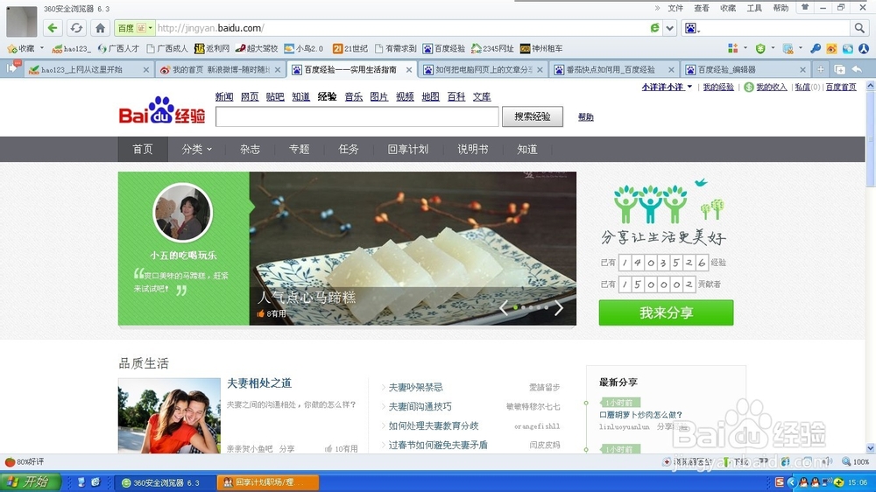Open the screenshot tool extension icon
876x492 pixels.
788,48
